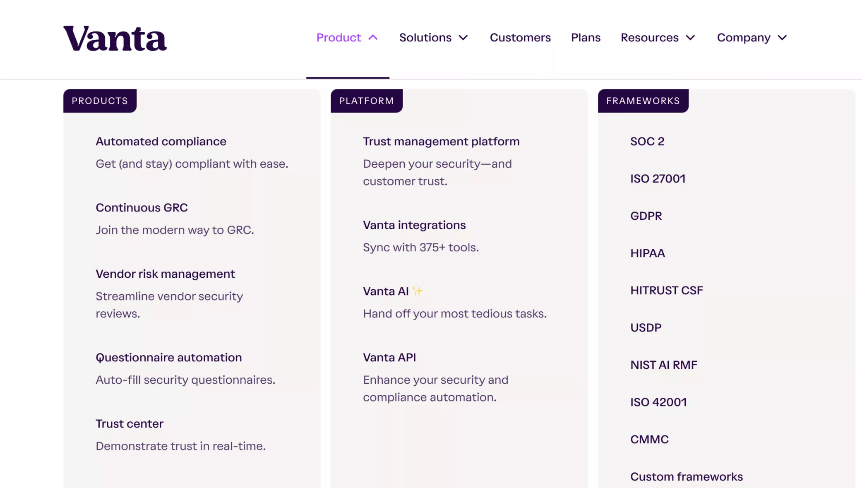Open the Plans page
The height and width of the screenshot is (488, 862).
coord(586,37)
